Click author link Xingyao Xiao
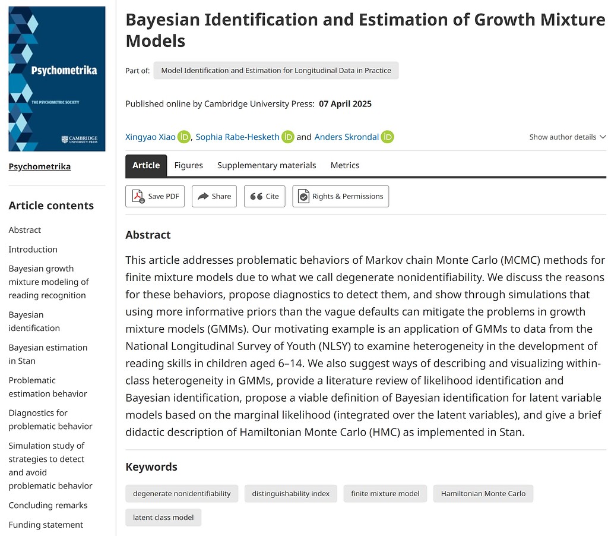Image resolution: width=608 pixels, height=536 pixels. point(150,137)
